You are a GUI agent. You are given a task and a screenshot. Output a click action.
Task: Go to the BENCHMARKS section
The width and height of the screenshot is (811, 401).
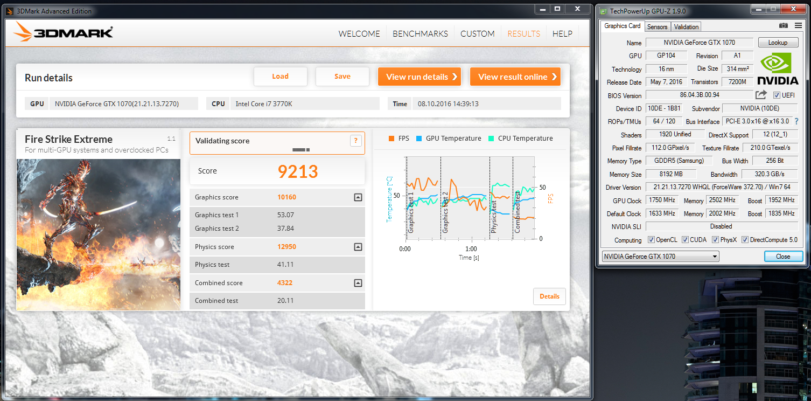tap(420, 33)
